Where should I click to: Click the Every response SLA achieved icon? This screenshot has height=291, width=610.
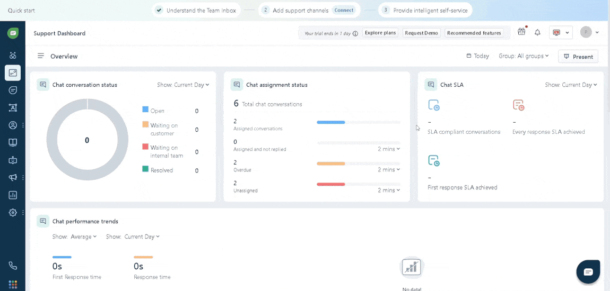519,105
